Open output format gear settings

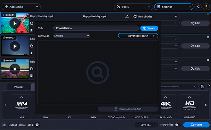point(37,125)
